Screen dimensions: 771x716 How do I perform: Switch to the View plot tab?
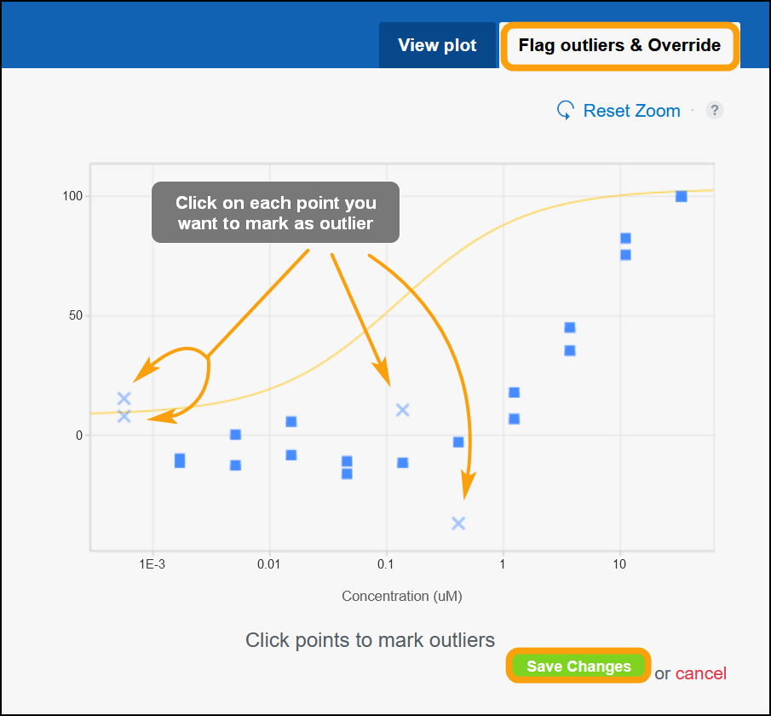pos(437,45)
